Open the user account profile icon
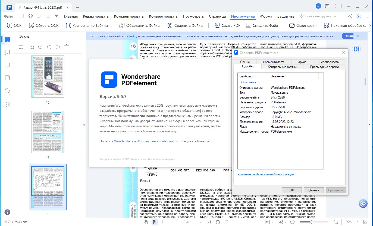373x226 pixels. tap(318, 6)
